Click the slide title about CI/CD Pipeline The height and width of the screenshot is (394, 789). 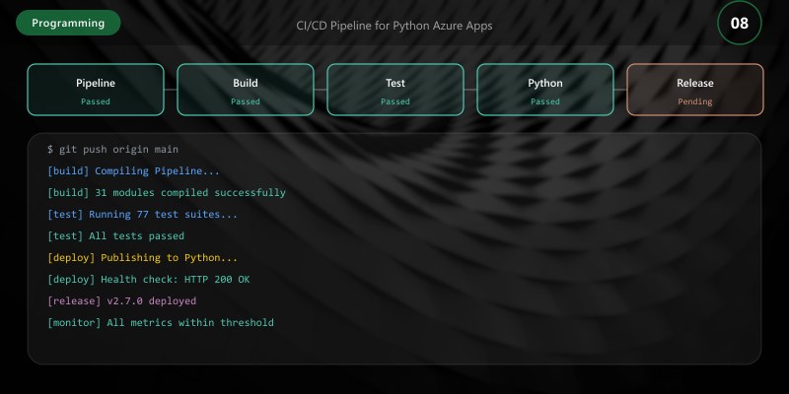(x=394, y=26)
